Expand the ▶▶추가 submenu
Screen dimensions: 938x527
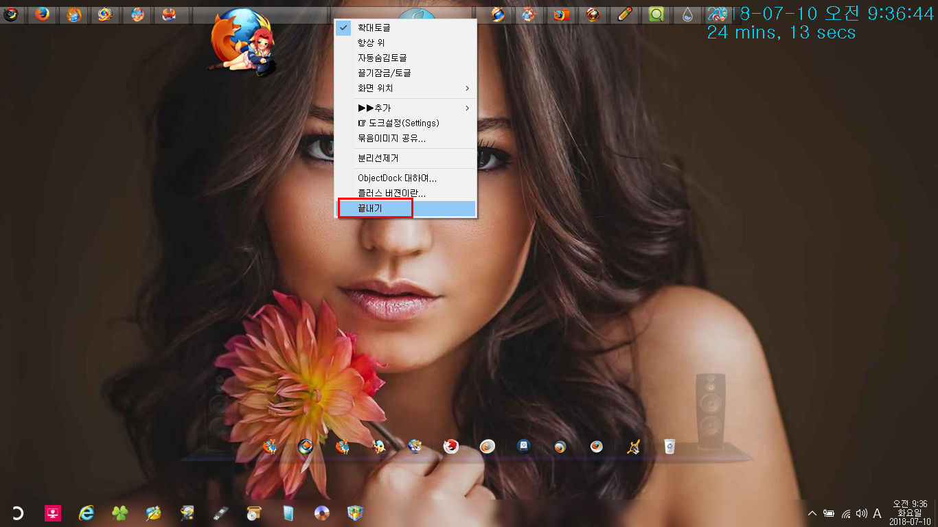tap(406, 108)
